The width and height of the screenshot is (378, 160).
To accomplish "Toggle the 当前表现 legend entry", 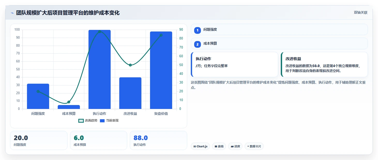I will (109, 121).
